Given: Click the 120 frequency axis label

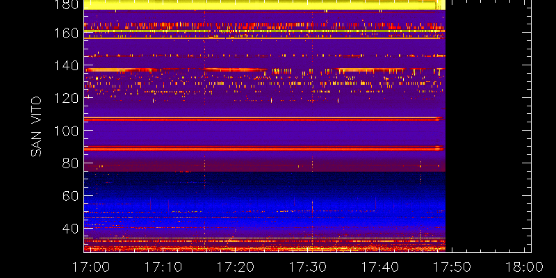Looking at the screenshot, I should pos(67,98).
